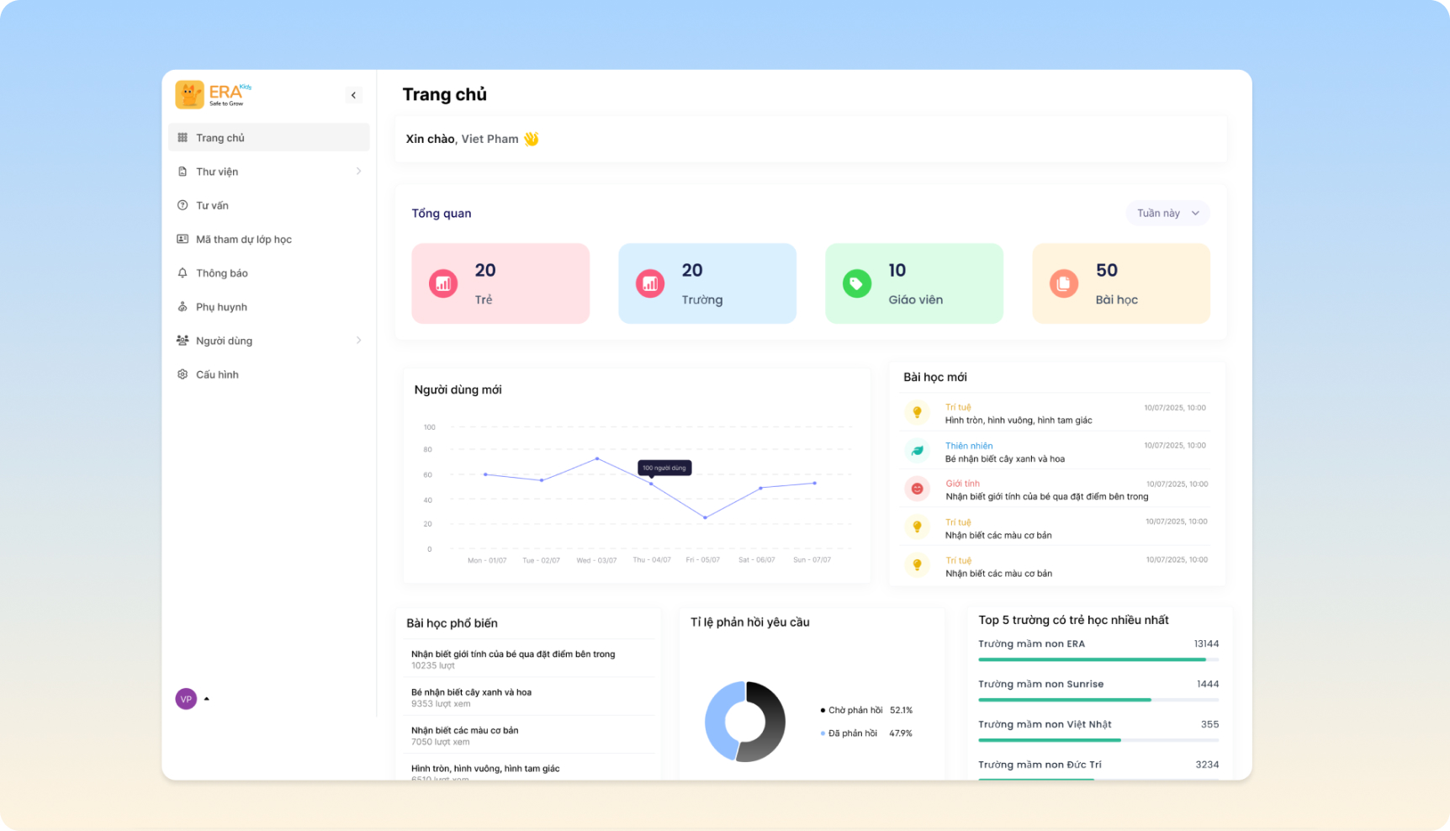Expand the Người dùng submenu chevron
This screenshot has width=1450, height=831.
point(358,341)
